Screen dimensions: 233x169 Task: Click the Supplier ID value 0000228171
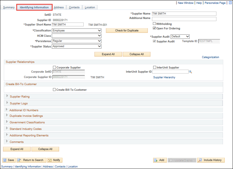pos(60,20)
